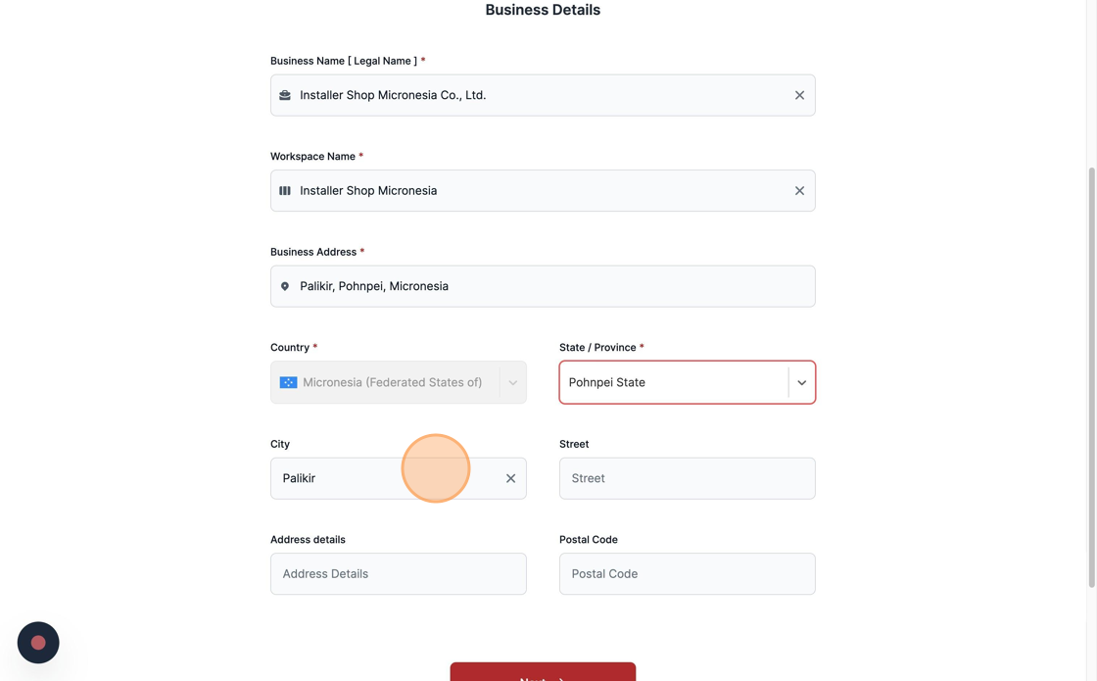Image resolution: width=1097 pixels, height=681 pixels.
Task: Click the Next button
Action: [x=543, y=672]
